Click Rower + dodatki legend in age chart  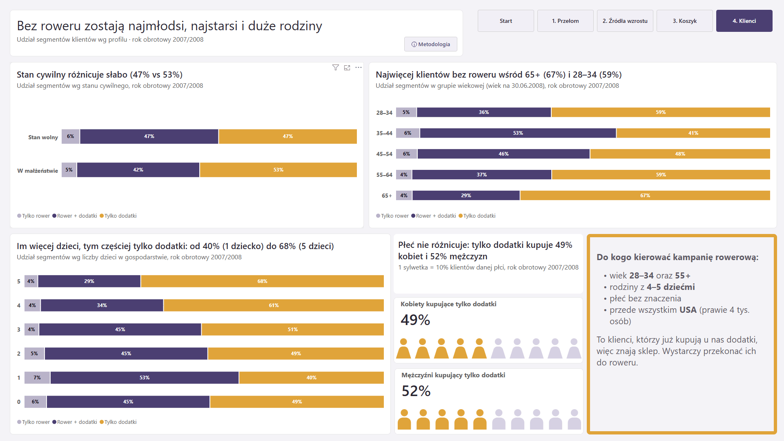(434, 216)
